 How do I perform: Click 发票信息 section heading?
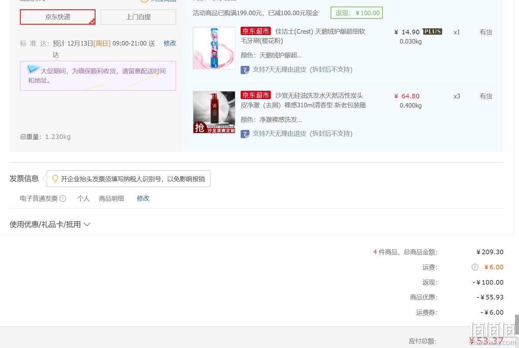tap(24, 179)
